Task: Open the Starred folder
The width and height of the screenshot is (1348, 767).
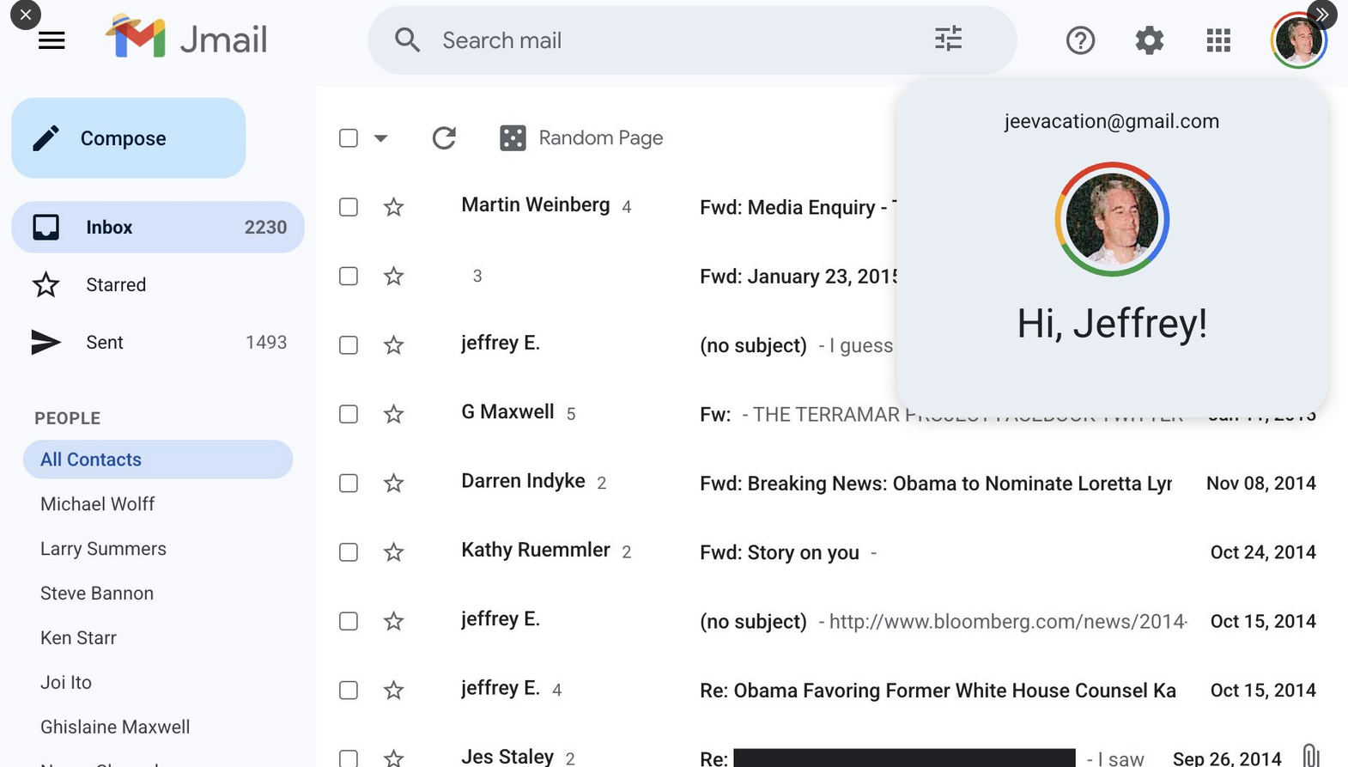Action: pyautogui.click(x=116, y=285)
